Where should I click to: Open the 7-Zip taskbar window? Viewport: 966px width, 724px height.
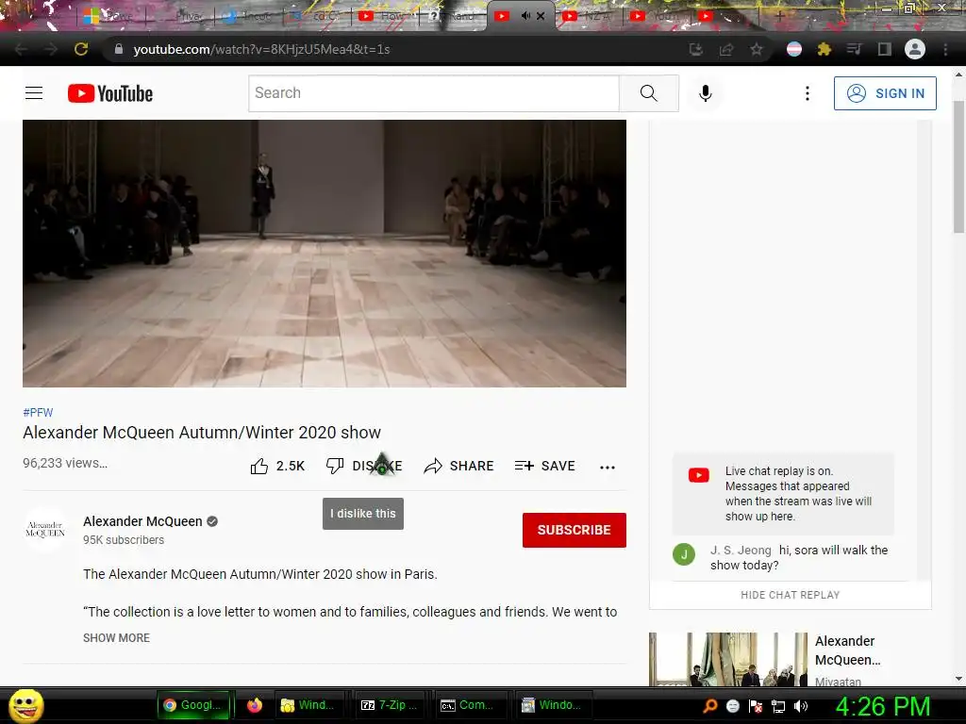(x=390, y=705)
